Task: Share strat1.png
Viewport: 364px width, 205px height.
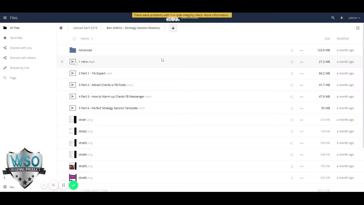Action: [x=291, y=120]
